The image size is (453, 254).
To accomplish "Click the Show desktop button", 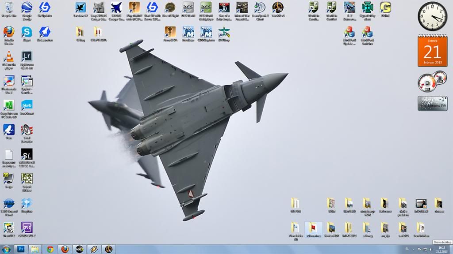I will pyautogui.click(x=451, y=249).
